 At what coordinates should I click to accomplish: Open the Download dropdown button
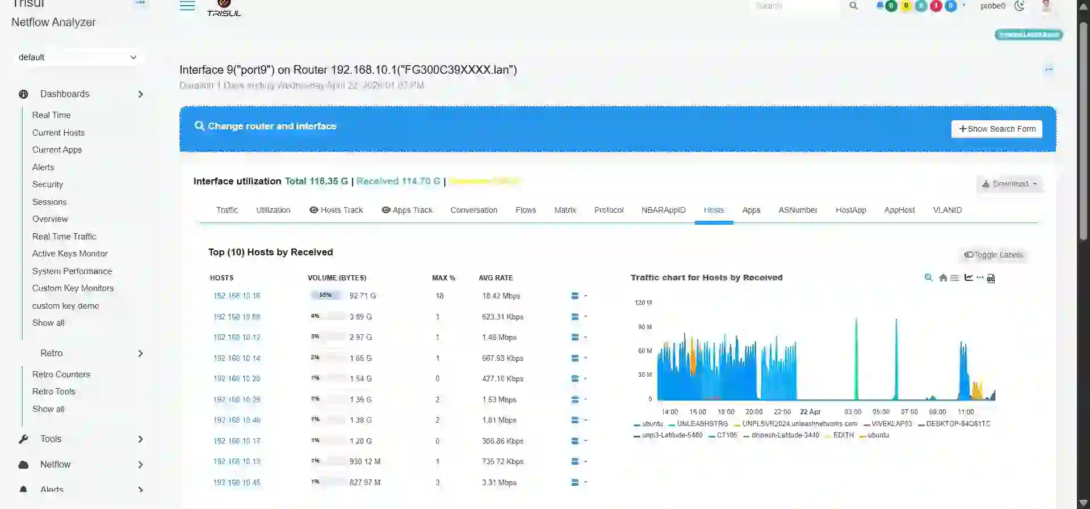[x=1009, y=184]
